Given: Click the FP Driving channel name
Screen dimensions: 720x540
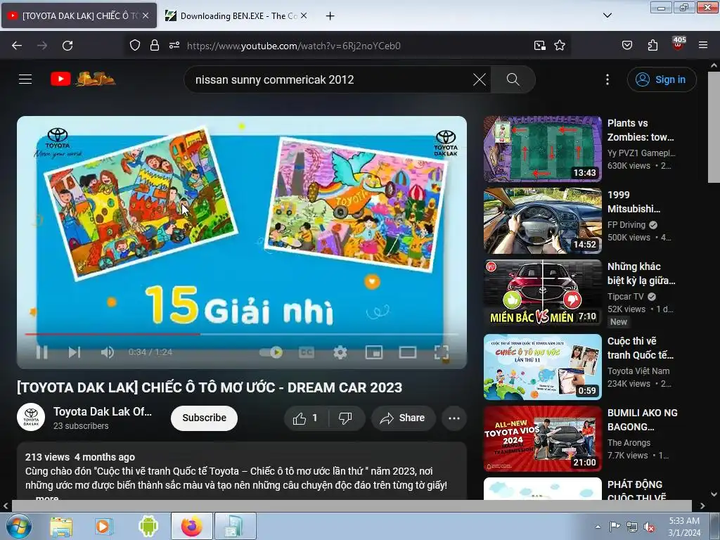Looking at the screenshot, I should coord(626,224).
